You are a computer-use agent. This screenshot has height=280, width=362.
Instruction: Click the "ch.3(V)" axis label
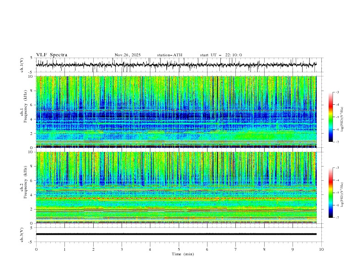[22, 235]
